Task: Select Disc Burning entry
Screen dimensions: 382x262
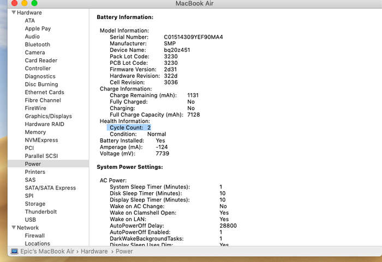Action: (x=41, y=84)
